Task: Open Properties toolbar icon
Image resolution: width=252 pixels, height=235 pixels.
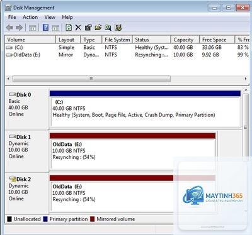Action: 88,28
